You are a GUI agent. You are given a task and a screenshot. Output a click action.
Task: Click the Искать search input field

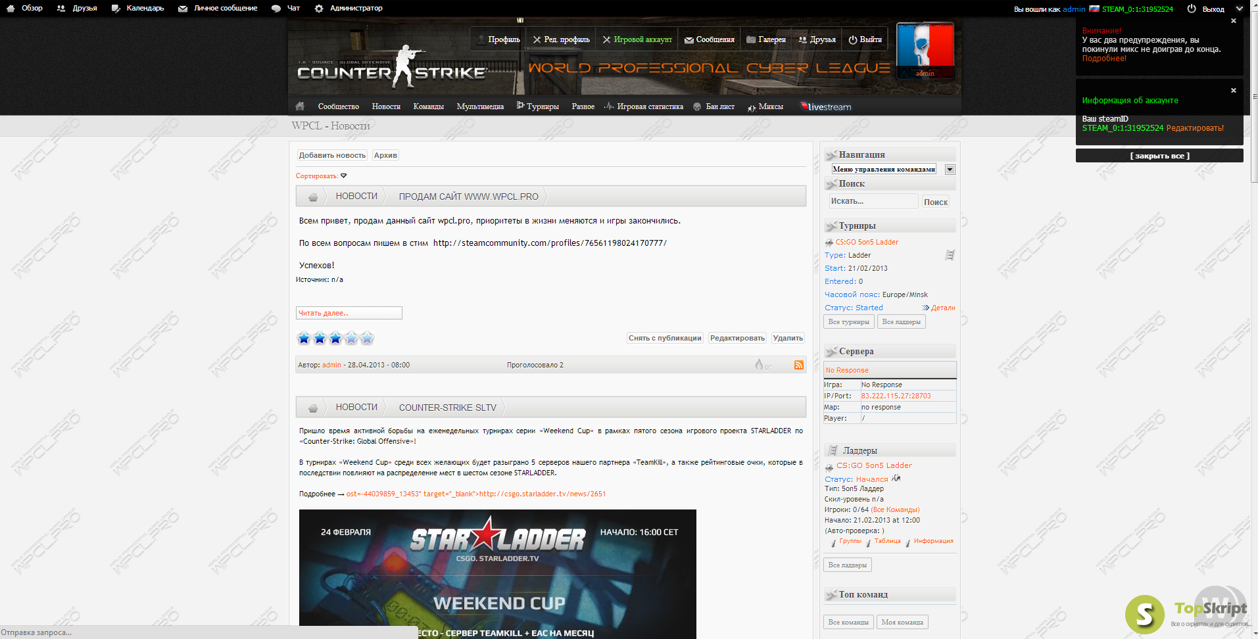(x=873, y=201)
